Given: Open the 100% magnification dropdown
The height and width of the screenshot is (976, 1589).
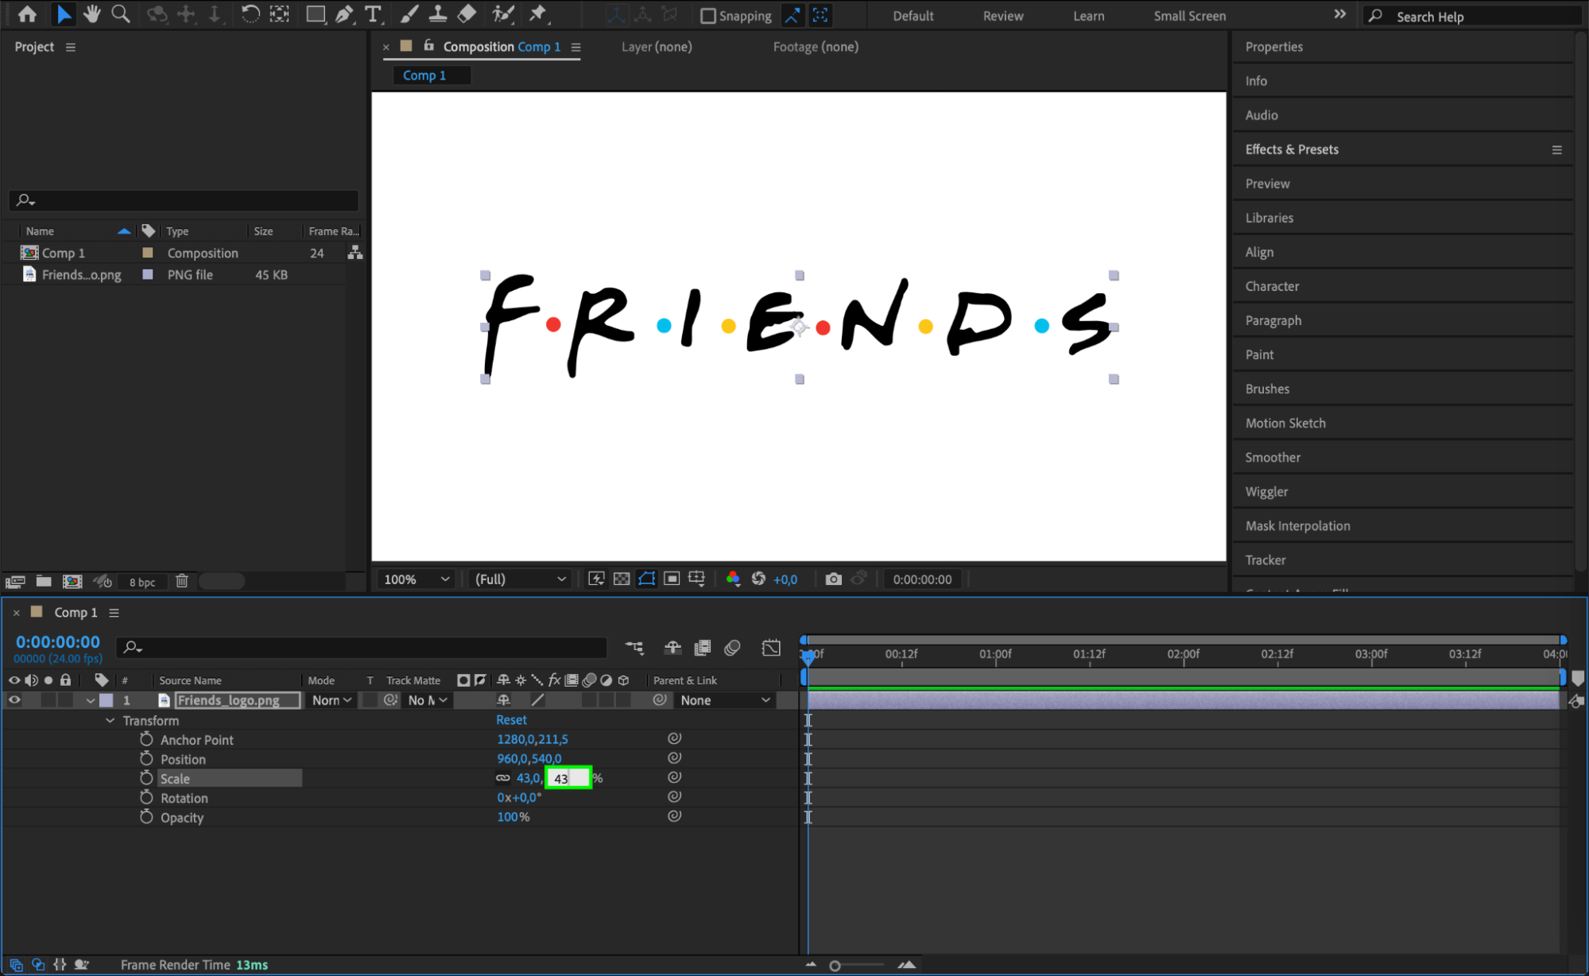Looking at the screenshot, I should (x=417, y=579).
